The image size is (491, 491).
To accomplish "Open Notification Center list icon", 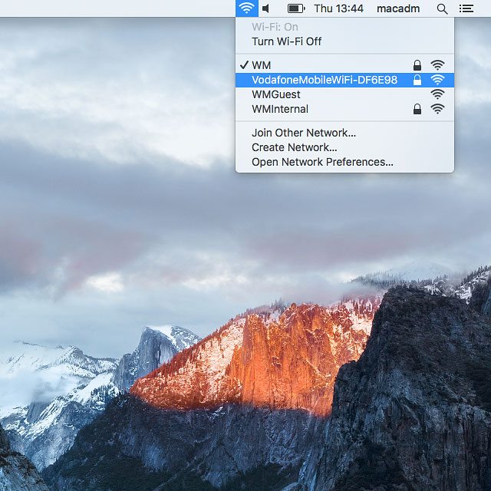I will pyautogui.click(x=466, y=8).
